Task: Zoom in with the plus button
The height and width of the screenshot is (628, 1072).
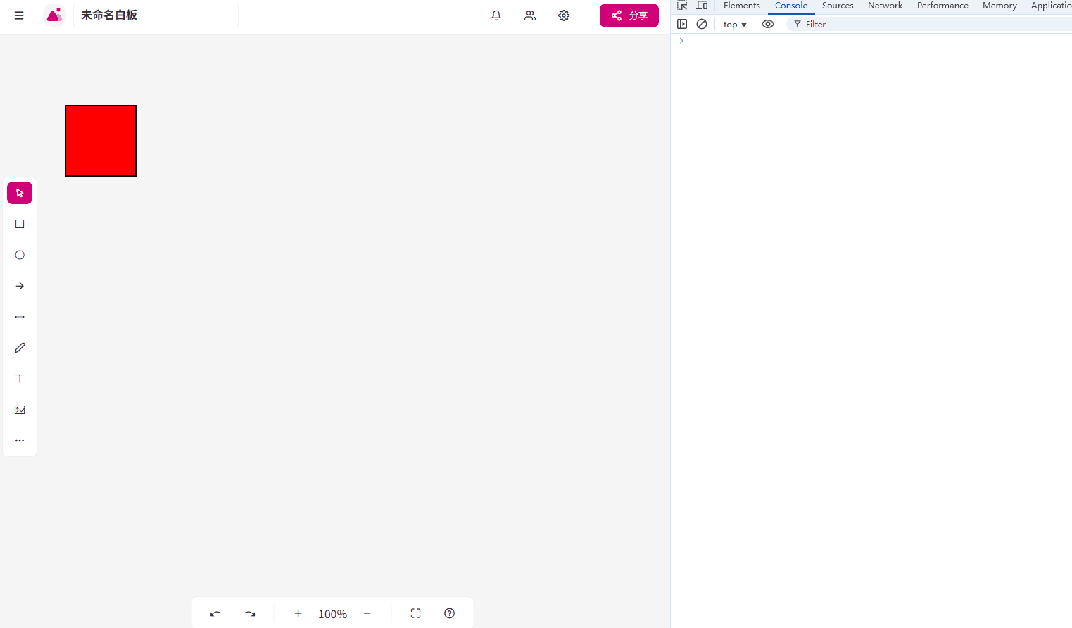Action: [x=298, y=613]
